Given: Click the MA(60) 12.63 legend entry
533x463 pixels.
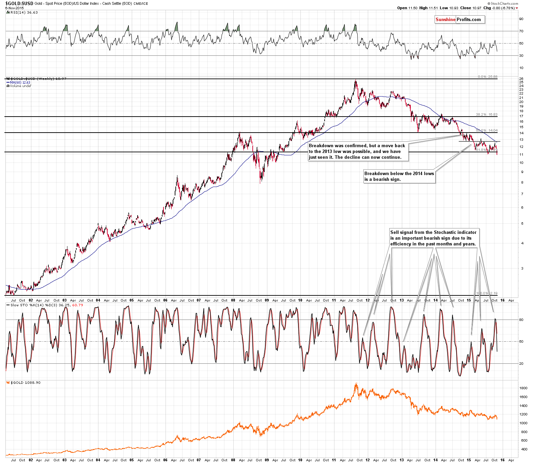Looking at the screenshot, I should (18, 82).
